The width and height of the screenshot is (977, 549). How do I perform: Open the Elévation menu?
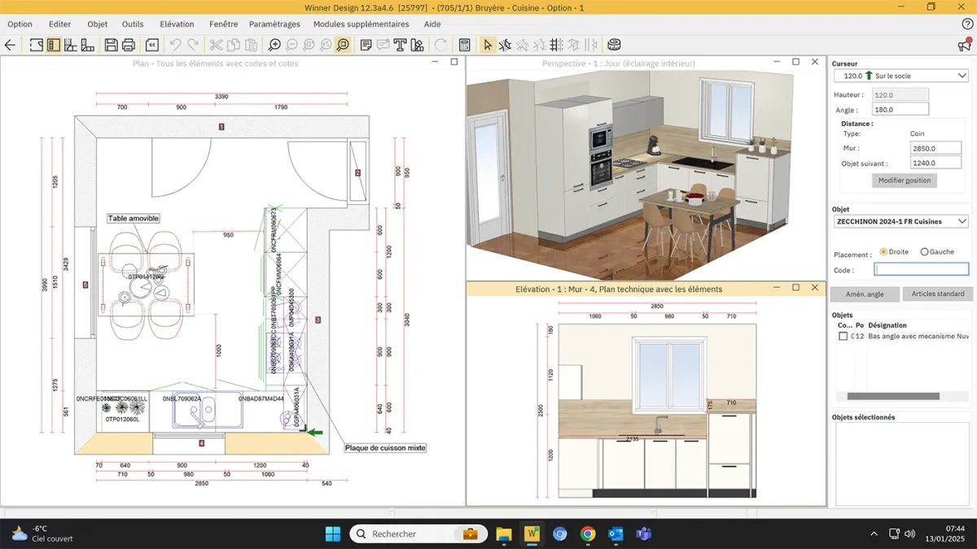(x=177, y=24)
